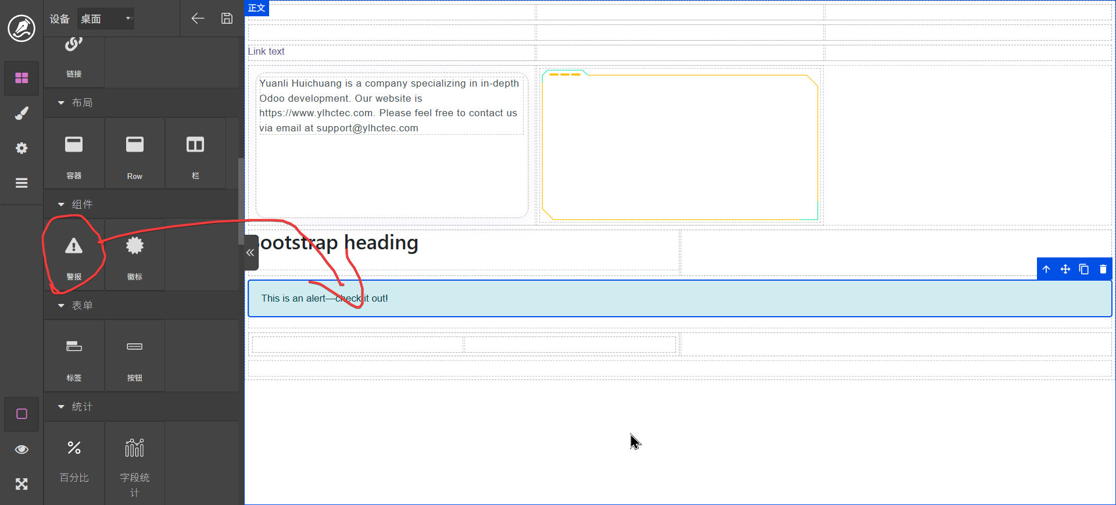Screen dimensions: 1116x505
Task: Select the 警报 alert component block
Action: coord(74,256)
